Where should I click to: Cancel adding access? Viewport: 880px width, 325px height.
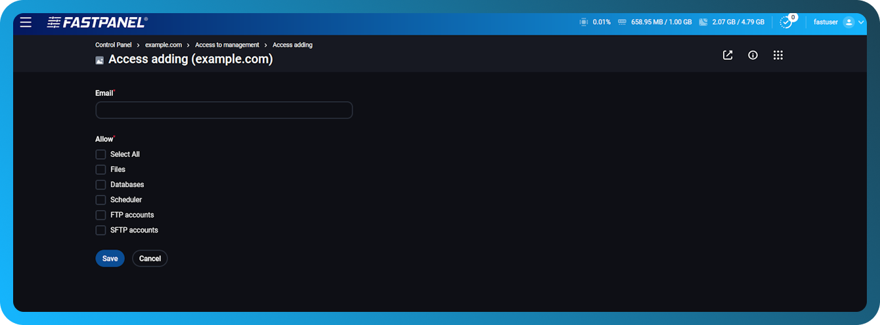coord(150,259)
